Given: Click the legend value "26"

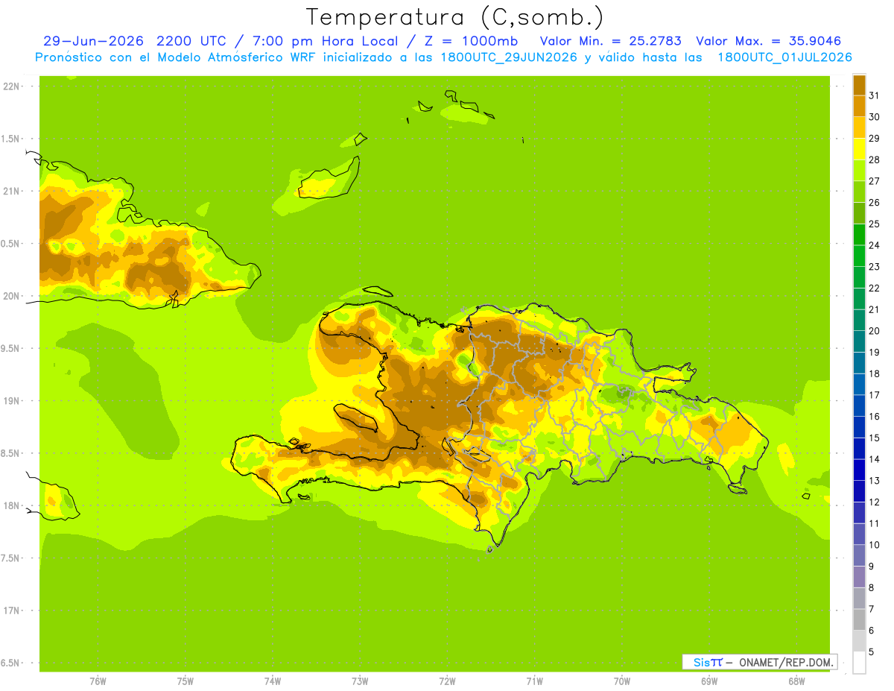Looking at the screenshot, I should click(875, 203).
